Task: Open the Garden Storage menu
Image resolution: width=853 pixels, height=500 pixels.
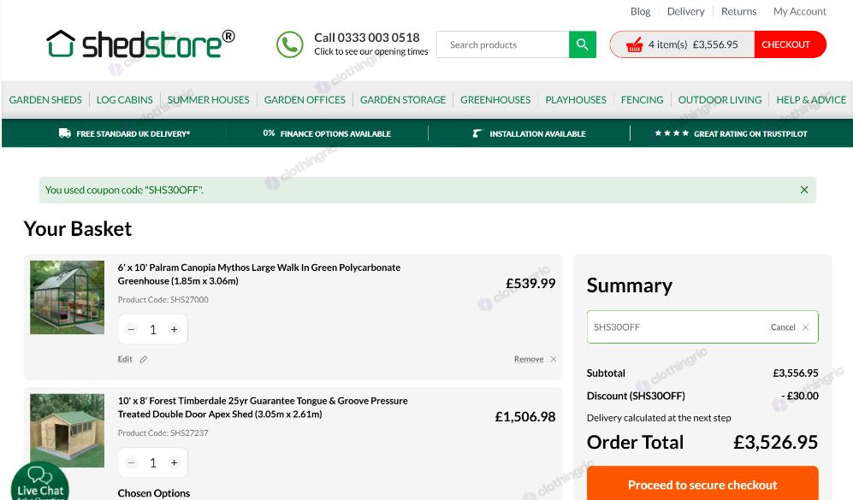Action: click(x=403, y=100)
